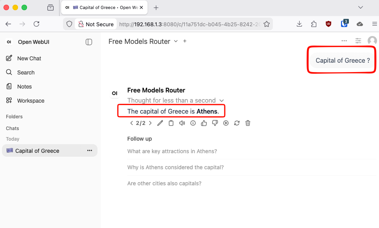The width and height of the screenshot is (379, 228).
Task: Select follow-up 'Why is Athens considered the capital?'
Action: click(x=175, y=167)
